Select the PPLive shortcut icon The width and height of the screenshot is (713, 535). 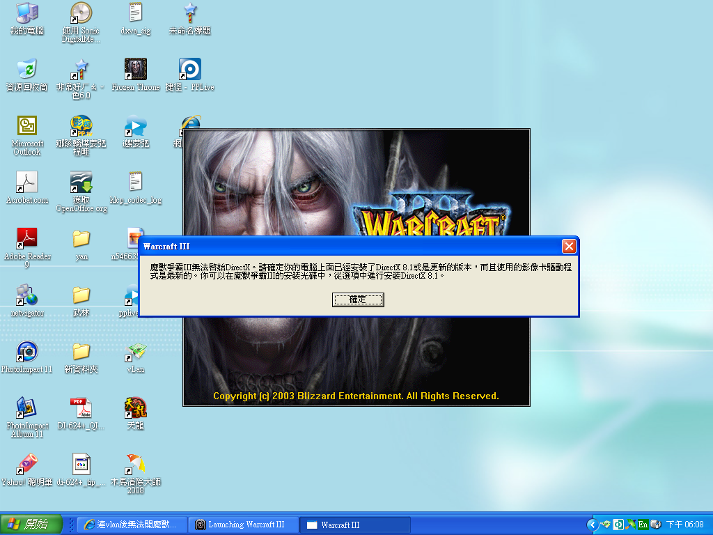click(x=190, y=75)
